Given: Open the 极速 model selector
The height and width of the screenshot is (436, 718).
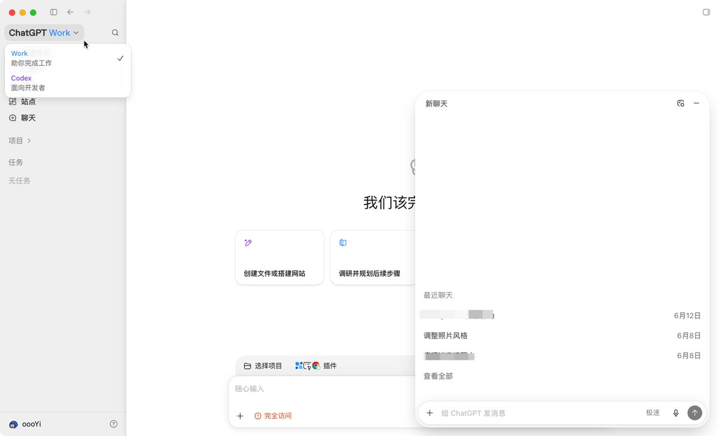Looking at the screenshot, I should 653,413.
